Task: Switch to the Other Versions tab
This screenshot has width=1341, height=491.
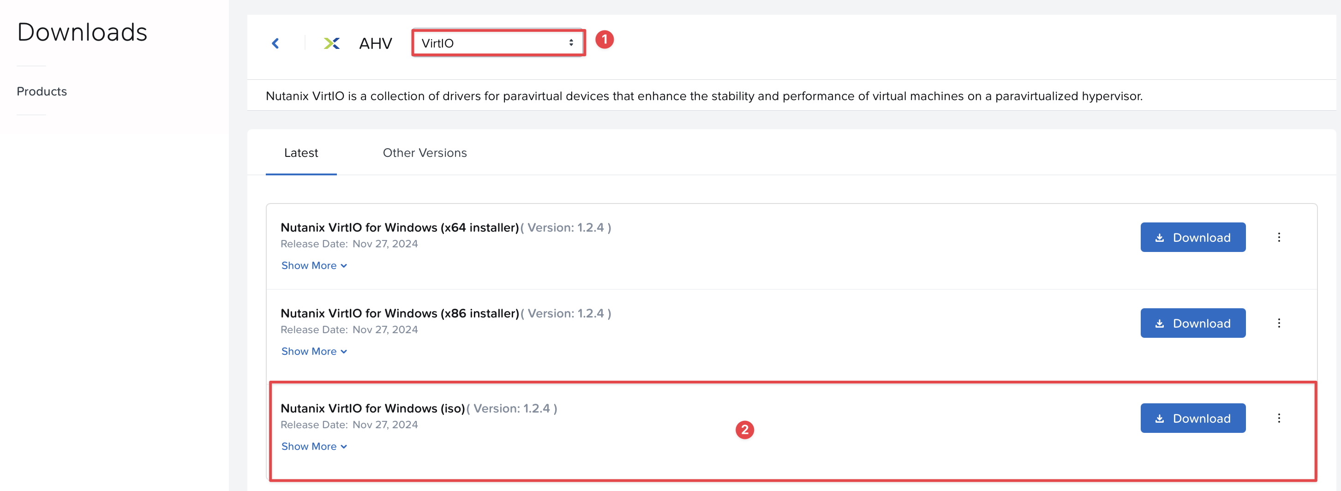Action: pos(425,153)
